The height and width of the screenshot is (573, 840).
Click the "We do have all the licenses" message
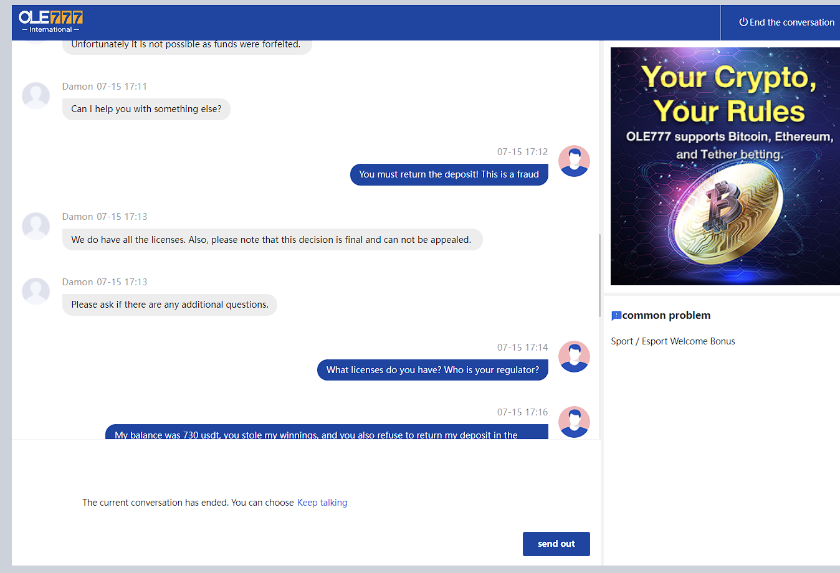coord(272,240)
